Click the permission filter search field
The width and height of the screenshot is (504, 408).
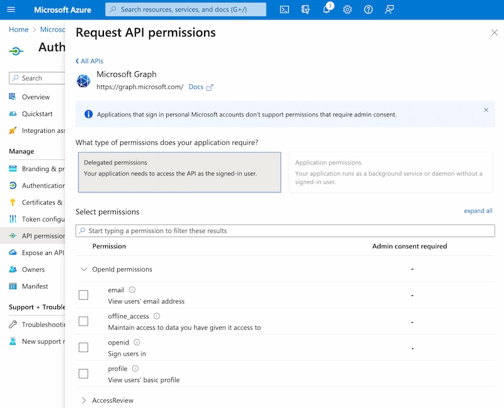[285, 231]
